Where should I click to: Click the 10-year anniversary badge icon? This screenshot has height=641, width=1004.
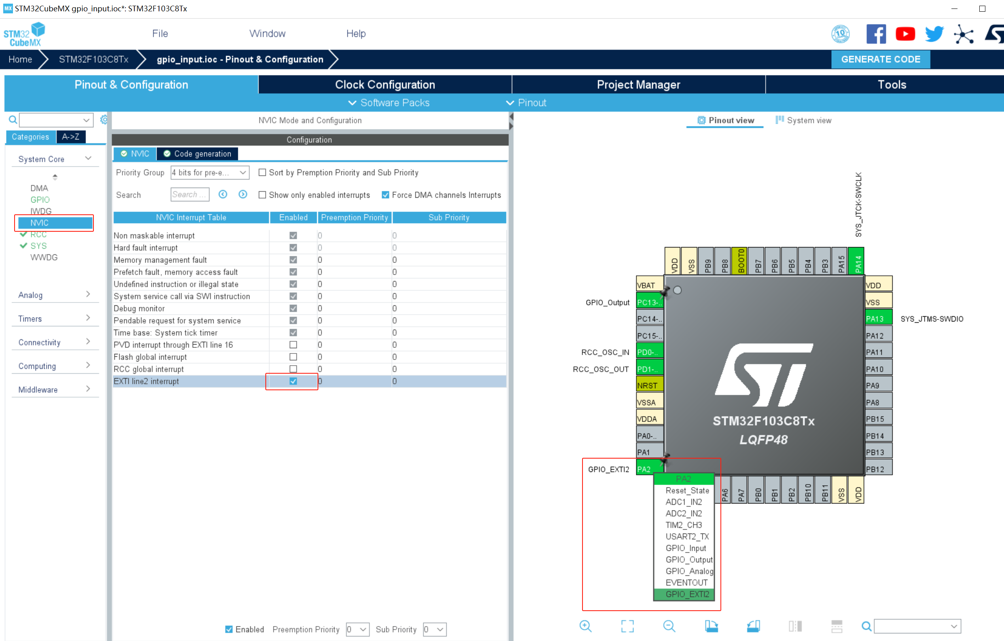[840, 34]
